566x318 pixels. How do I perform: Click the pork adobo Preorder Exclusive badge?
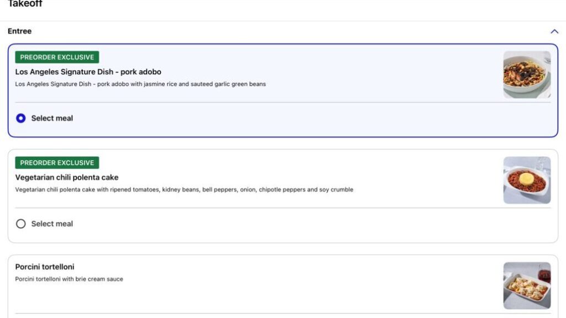[x=57, y=57]
